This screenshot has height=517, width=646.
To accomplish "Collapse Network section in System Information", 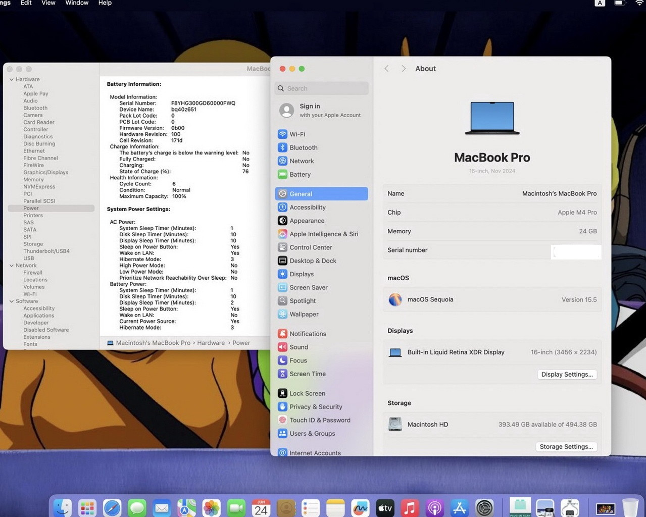I will pos(12,266).
